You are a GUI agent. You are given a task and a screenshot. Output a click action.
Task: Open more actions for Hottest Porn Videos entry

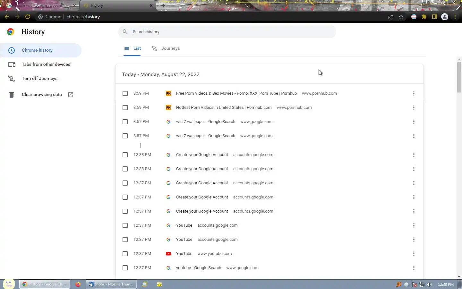point(414,108)
